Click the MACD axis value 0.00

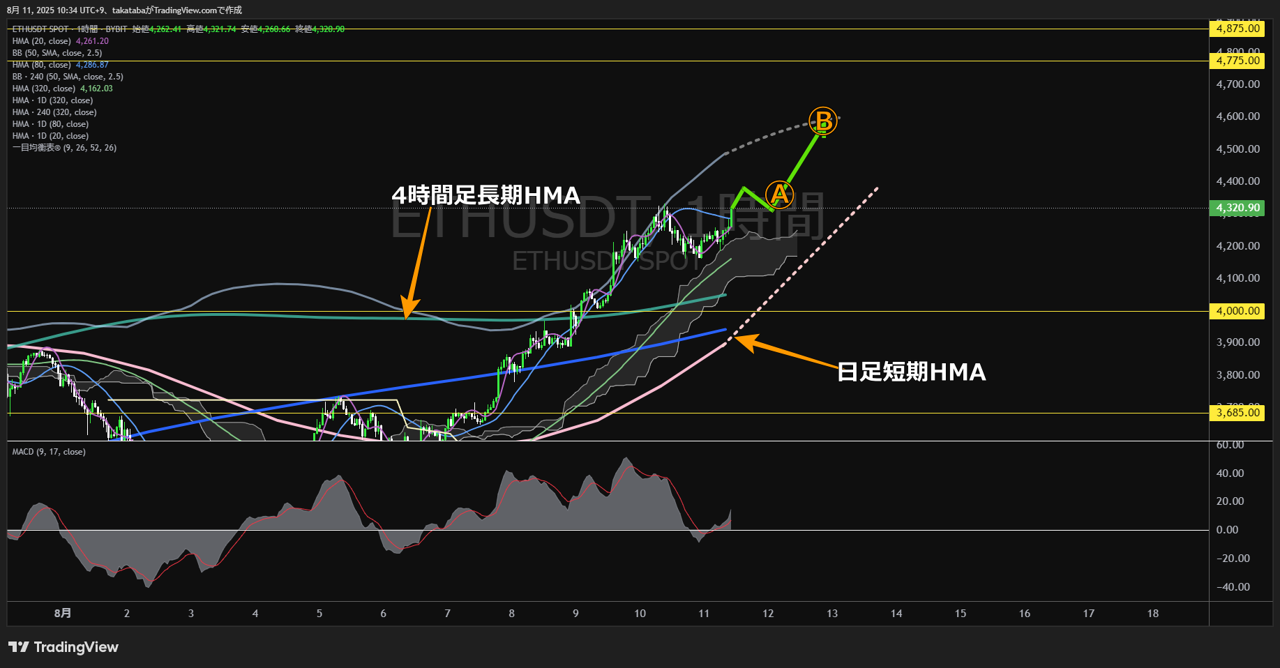pos(1228,530)
